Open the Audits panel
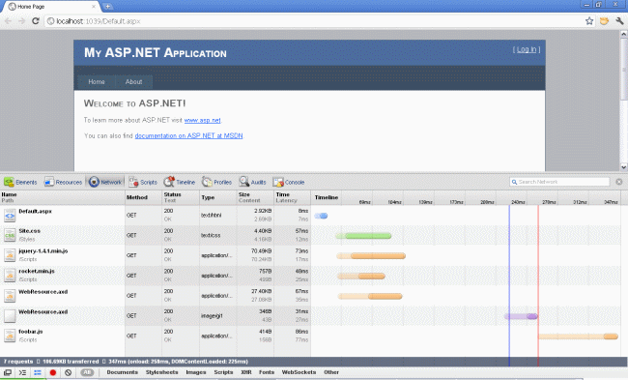Image resolution: width=628 pixels, height=380 pixels. 253,182
